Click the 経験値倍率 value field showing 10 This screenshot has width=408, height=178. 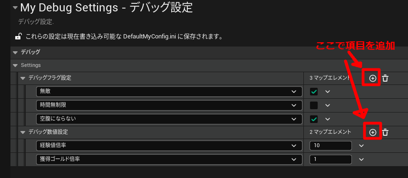click(330, 146)
